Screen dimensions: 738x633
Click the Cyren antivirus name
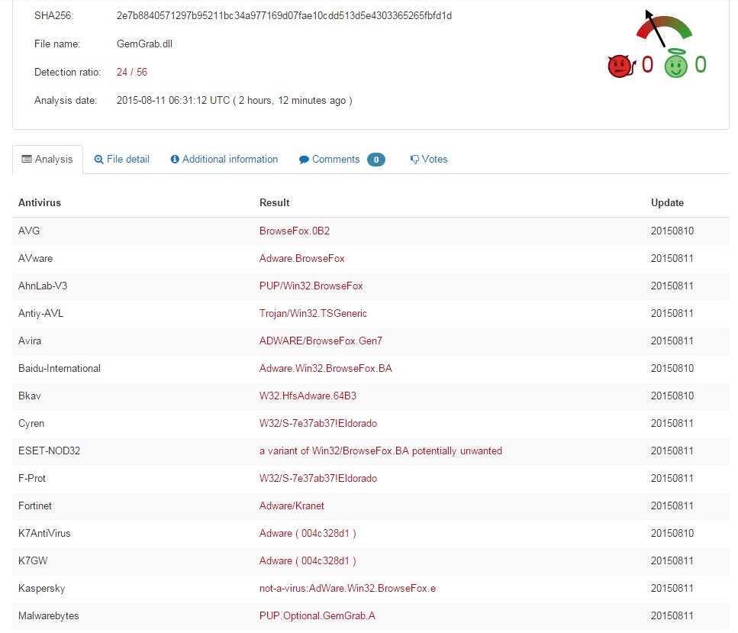click(x=31, y=423)
